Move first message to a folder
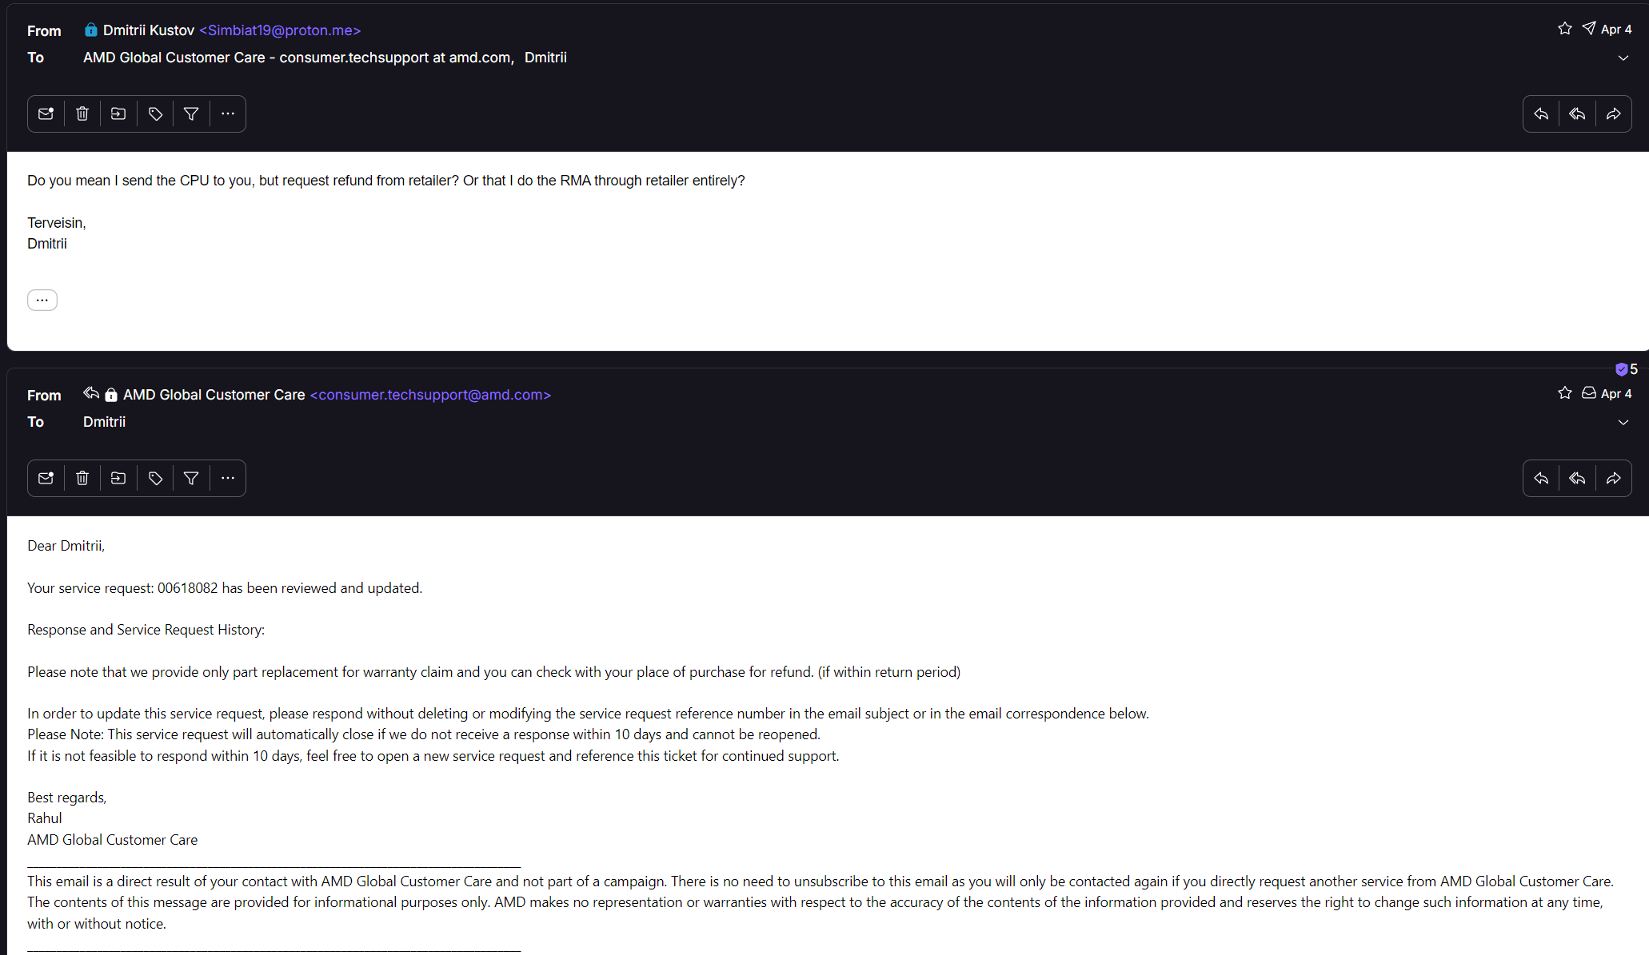 (x=118, y=113)
